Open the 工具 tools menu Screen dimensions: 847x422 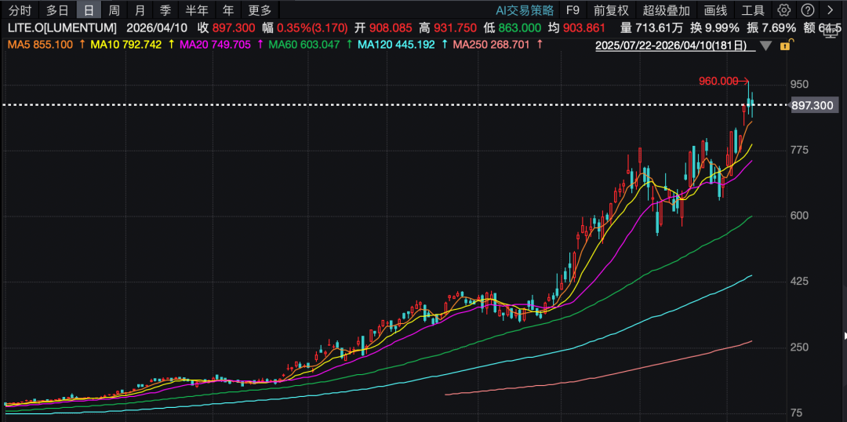coord(753,10)
